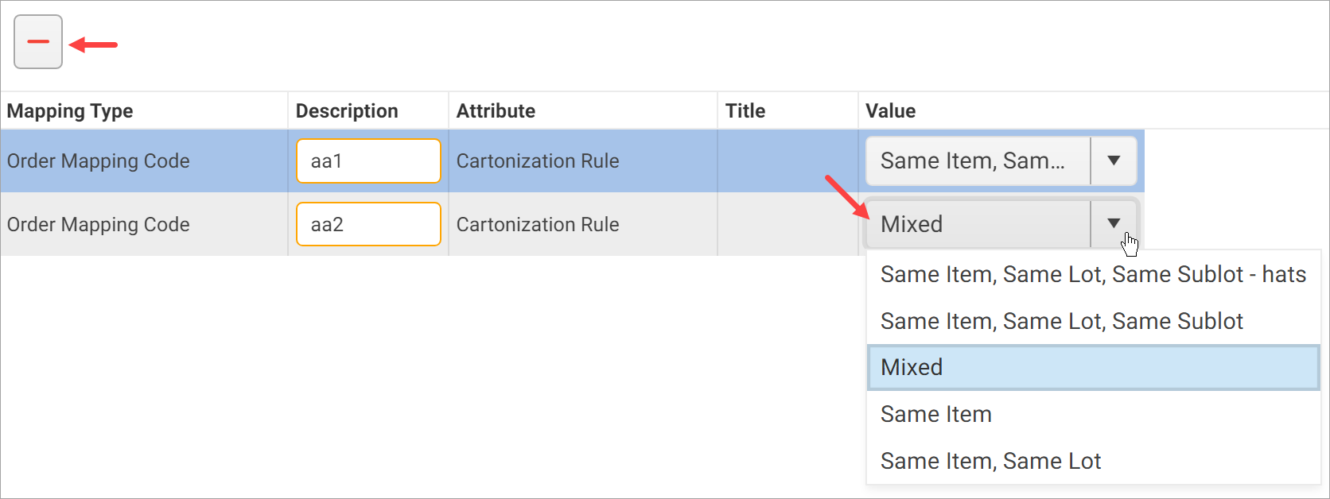Pick 'Same Item, Same Lot' from dropdown

(990, 461)
